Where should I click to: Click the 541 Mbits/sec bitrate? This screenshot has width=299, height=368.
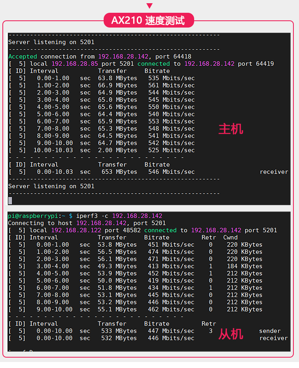coord(171,136)
